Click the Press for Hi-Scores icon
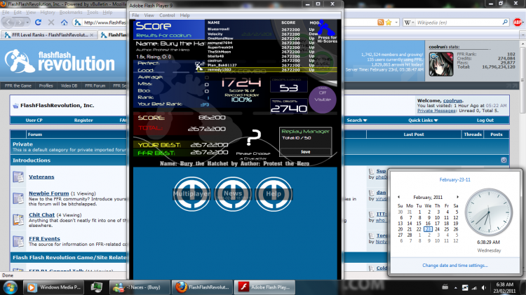This screenshot has width=526, height=295. coord(327,32)
